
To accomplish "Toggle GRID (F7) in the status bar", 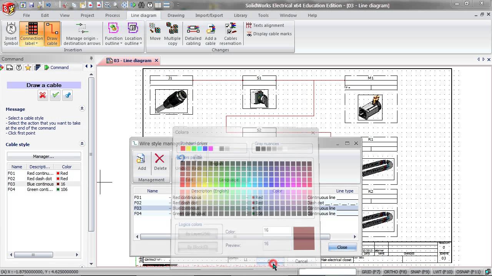I will pyautogui.click(x=371, y=272).
